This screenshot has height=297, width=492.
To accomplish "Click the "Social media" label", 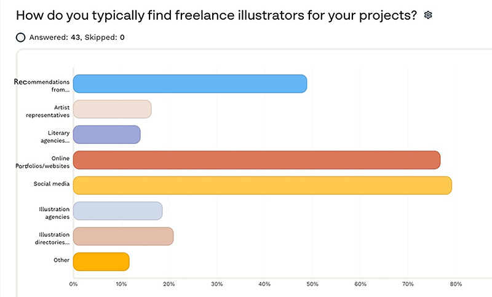I will pyautogui.click(x=52, y=184).
